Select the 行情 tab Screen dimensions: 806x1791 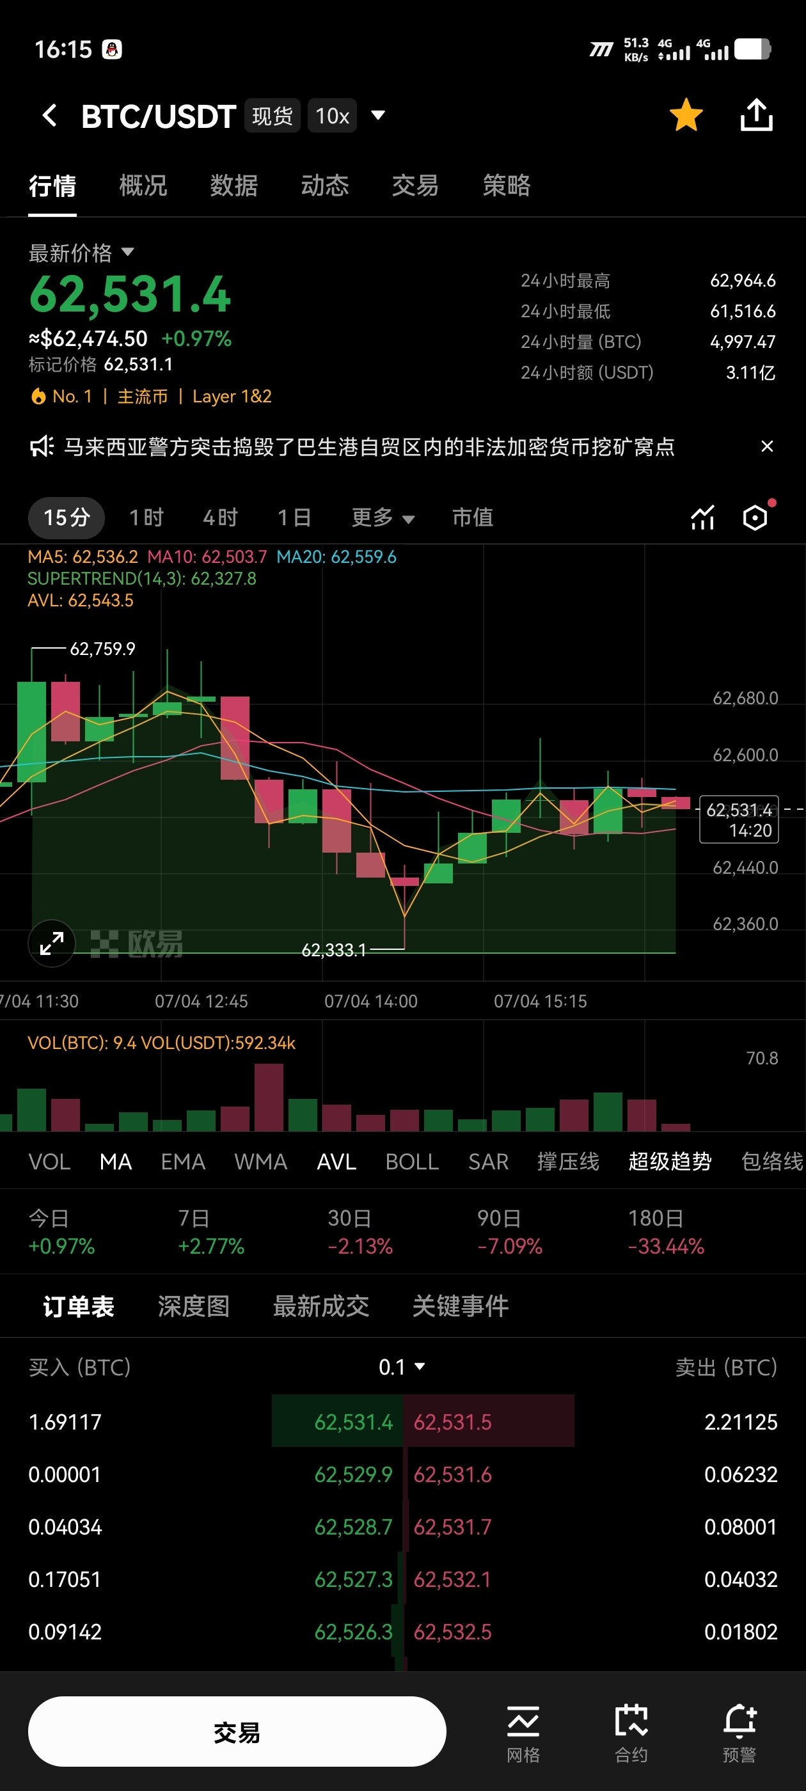pos(52,185)
